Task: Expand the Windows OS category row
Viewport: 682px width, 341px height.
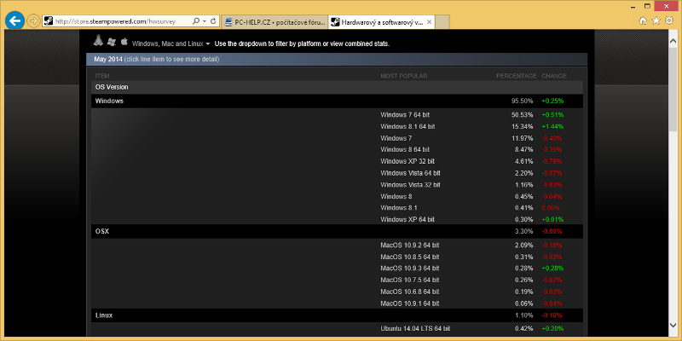Action: point(109,101)
